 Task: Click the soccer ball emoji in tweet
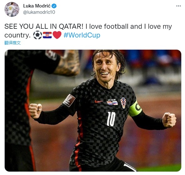(x=38, y=35)
